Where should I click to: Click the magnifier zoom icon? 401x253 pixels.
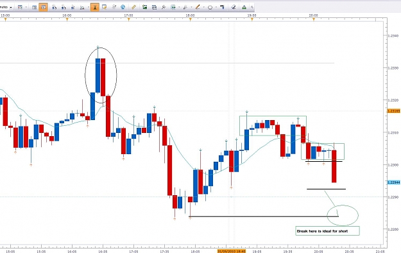click(82, 8)
